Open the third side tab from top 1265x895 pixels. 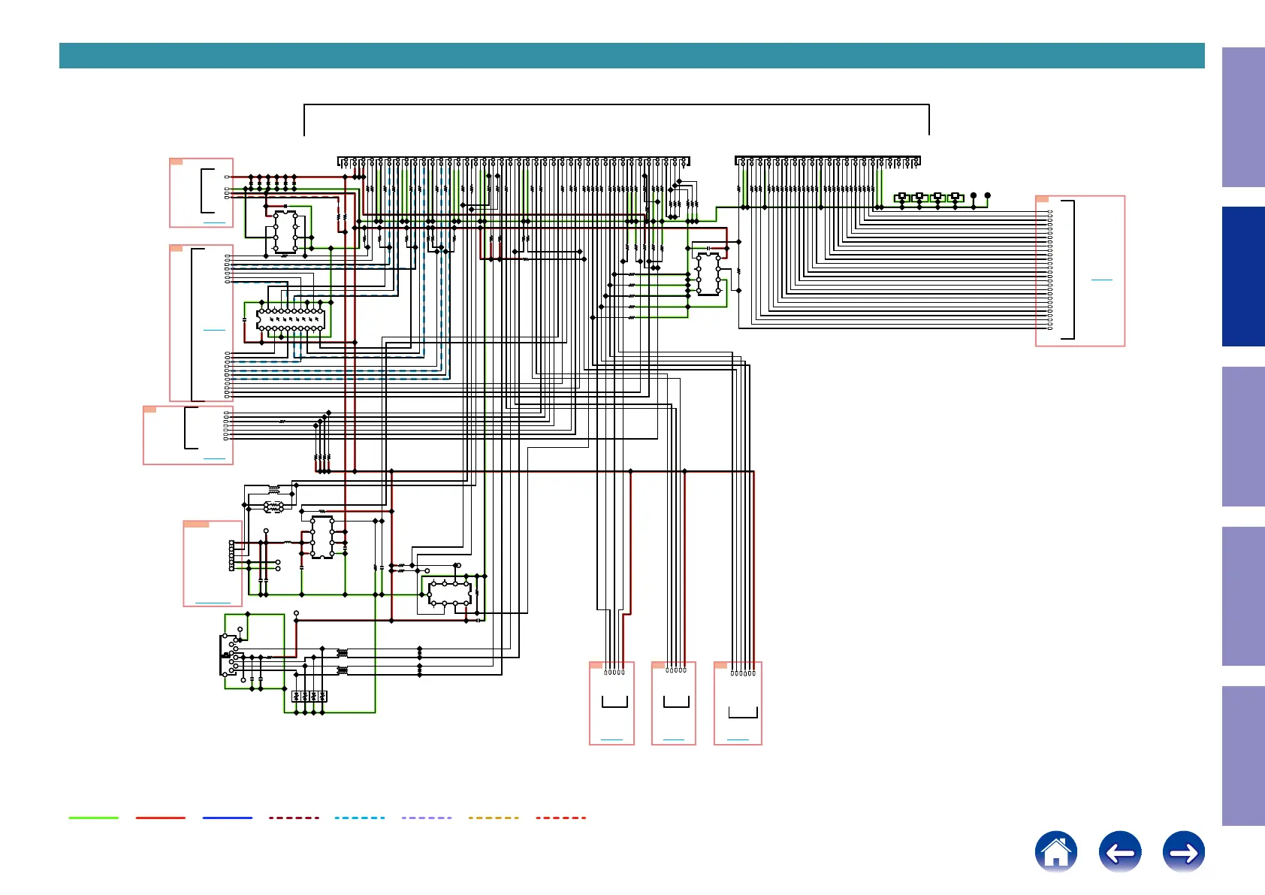[x=1243, y=437]
